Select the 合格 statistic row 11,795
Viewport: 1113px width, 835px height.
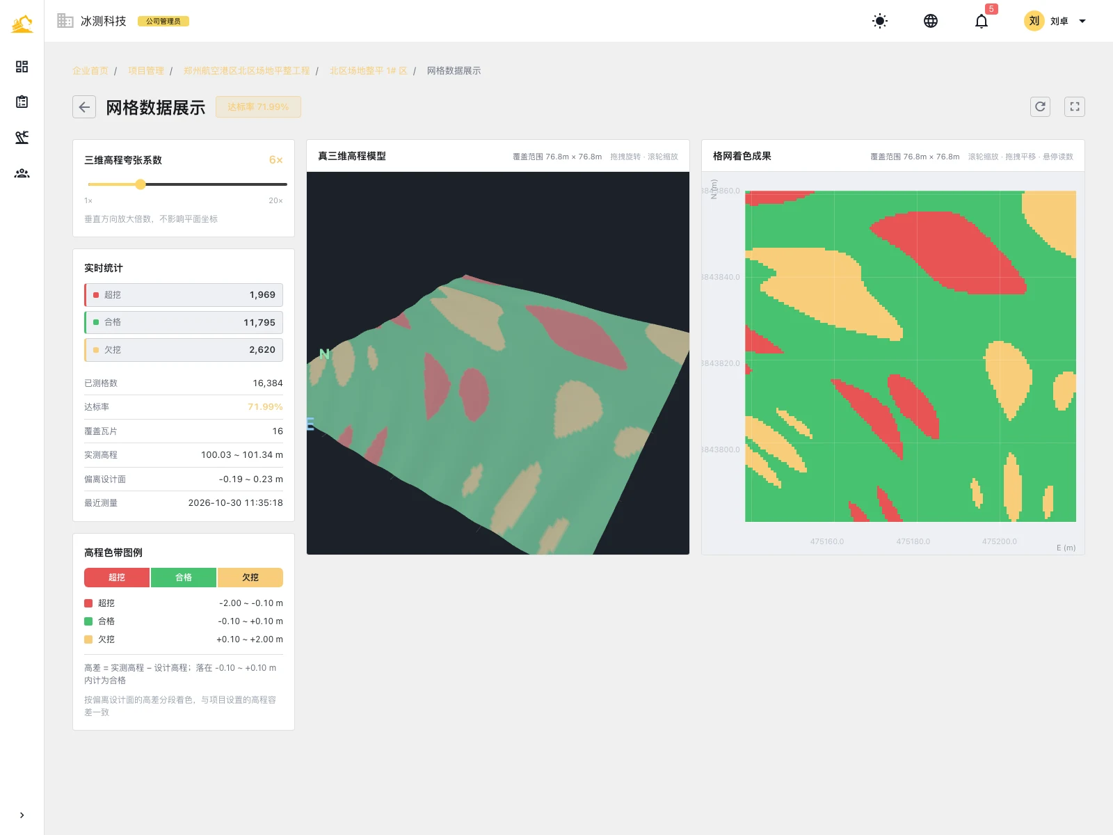(x=184, y=322)
